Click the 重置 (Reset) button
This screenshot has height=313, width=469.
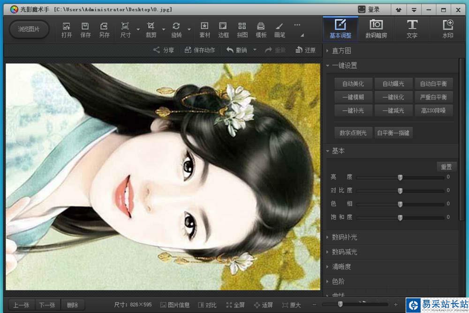(446, 167)
